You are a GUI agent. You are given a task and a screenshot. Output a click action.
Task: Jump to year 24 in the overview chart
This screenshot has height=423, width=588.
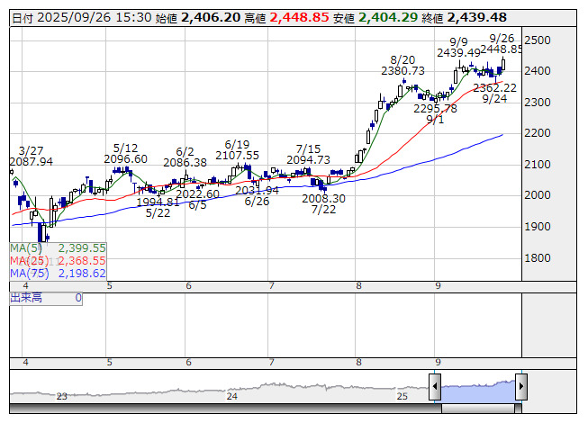pos(232,396)
